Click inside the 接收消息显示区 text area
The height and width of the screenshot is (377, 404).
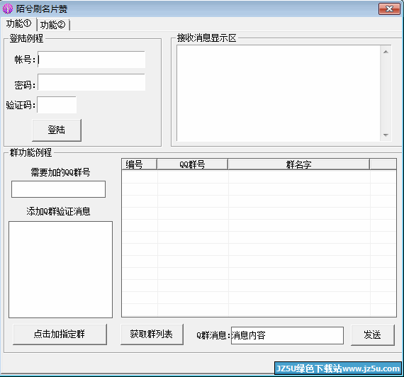click(x=279, y=94)
